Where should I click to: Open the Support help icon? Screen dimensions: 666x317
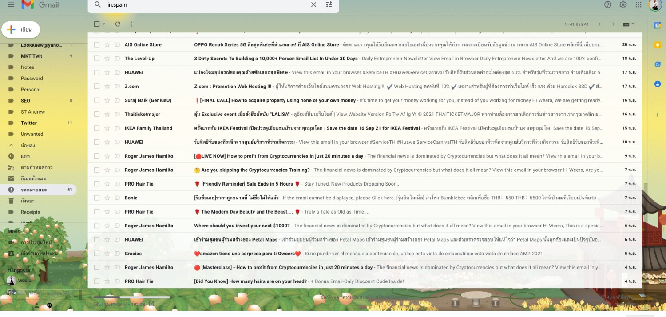coord(608,4)
